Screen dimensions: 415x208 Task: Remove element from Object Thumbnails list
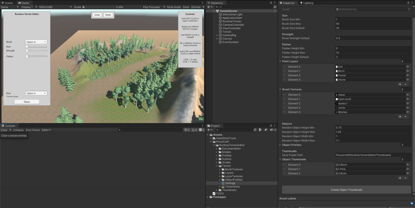[406, 178]
